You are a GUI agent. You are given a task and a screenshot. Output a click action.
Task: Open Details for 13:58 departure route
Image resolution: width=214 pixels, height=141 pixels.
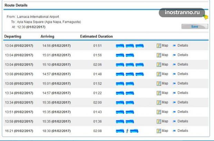pos(183,121)
